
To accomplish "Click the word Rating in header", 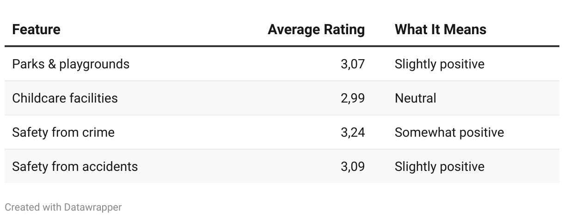I will (x=343, y=30).
